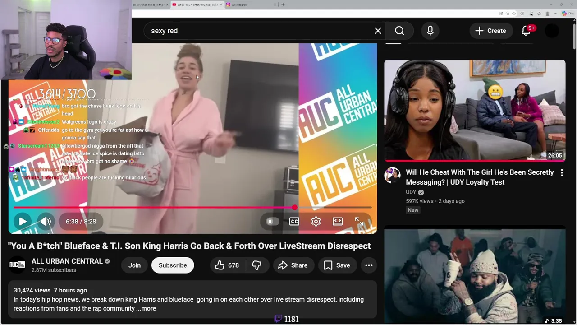The width and height of the screenshot is (577, 325).
Task: Click the '2.87M subscribers' text
Action: tap(54, 270)
